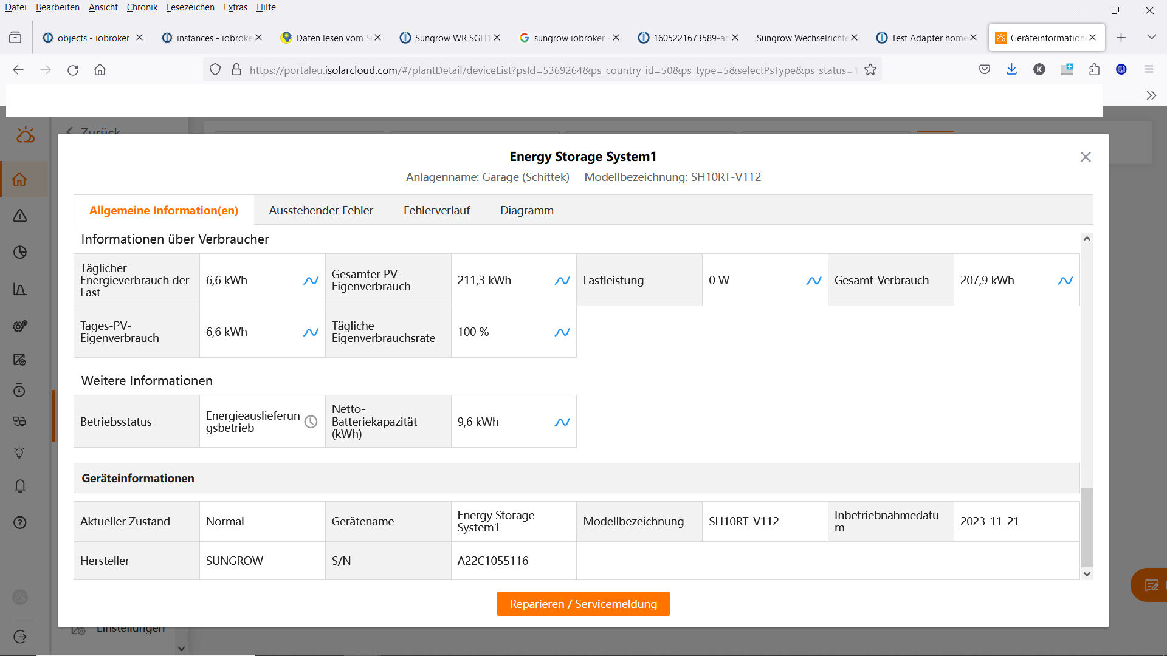Switch to Sungrow WR SGH browser tab
1167x656 pixels.
(x=451, y=38)
